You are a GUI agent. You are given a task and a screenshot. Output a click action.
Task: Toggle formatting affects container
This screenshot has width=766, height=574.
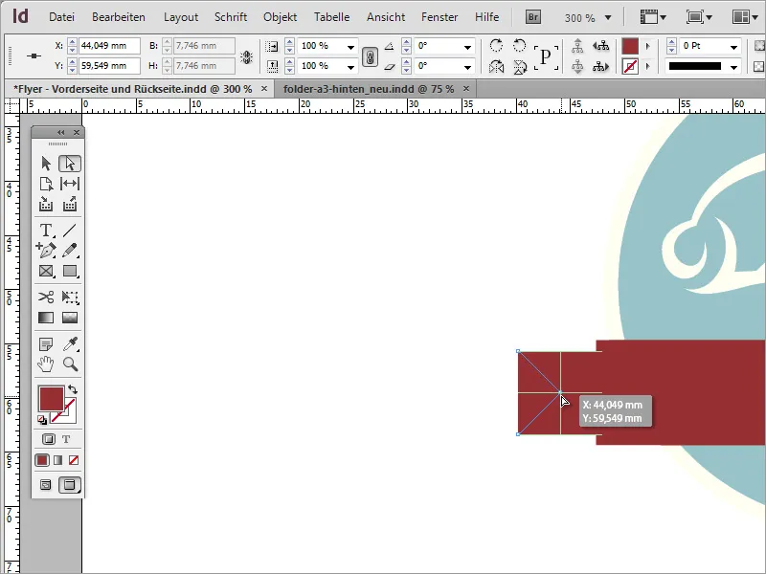coord(49,439)
